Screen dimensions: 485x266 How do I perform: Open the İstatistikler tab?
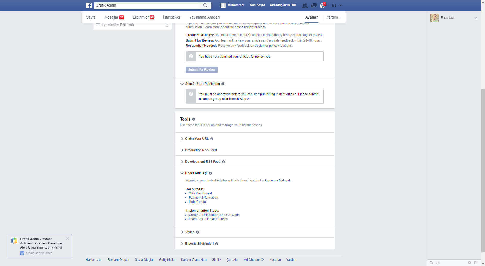(172, 17)
